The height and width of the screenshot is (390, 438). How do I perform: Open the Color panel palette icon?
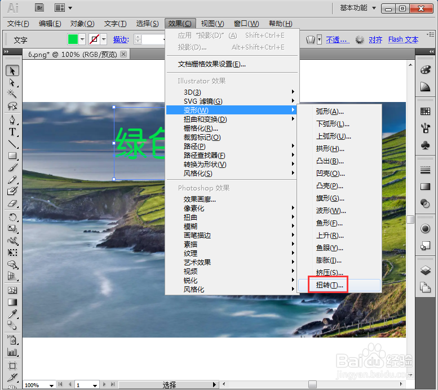click(426, 70)
